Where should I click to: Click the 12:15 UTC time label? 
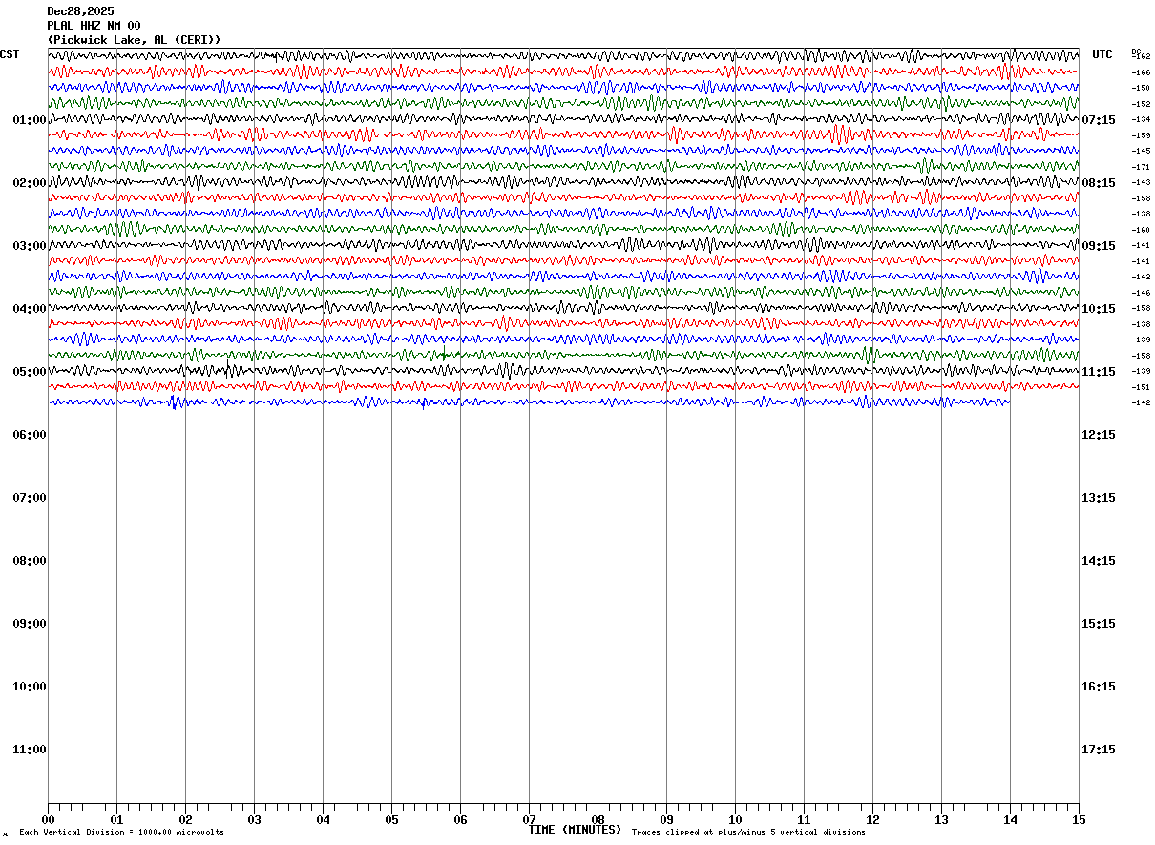pos(1099,435)
